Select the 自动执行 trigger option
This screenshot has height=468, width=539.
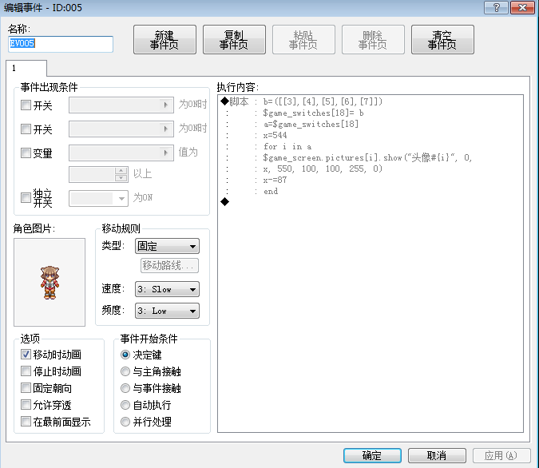125,405
